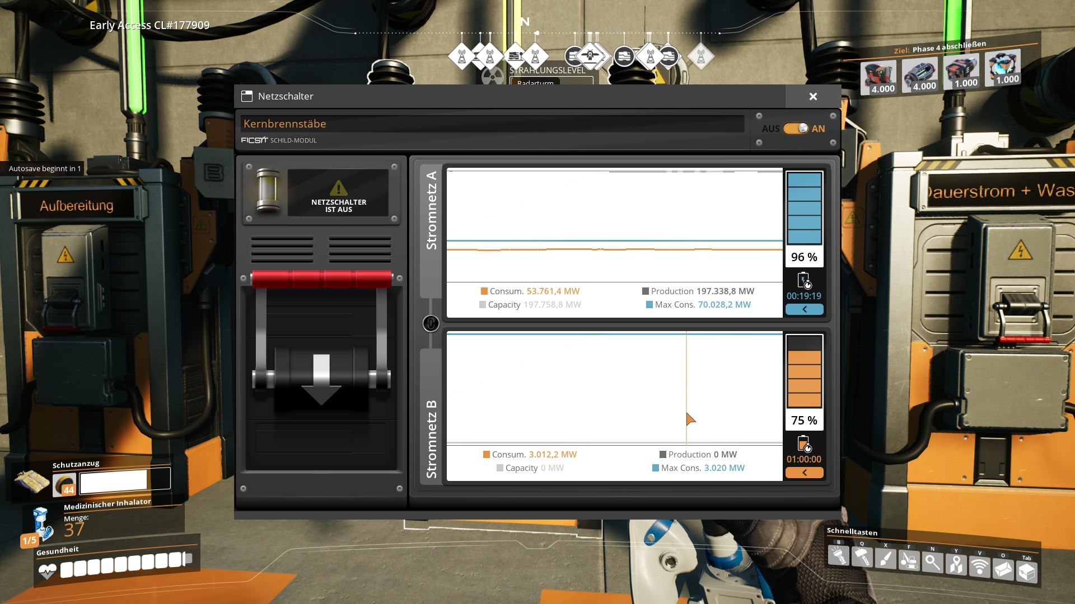Edit the Kernbrennstäbe name field
The image size is (1075, 604).
coord(492,124)
